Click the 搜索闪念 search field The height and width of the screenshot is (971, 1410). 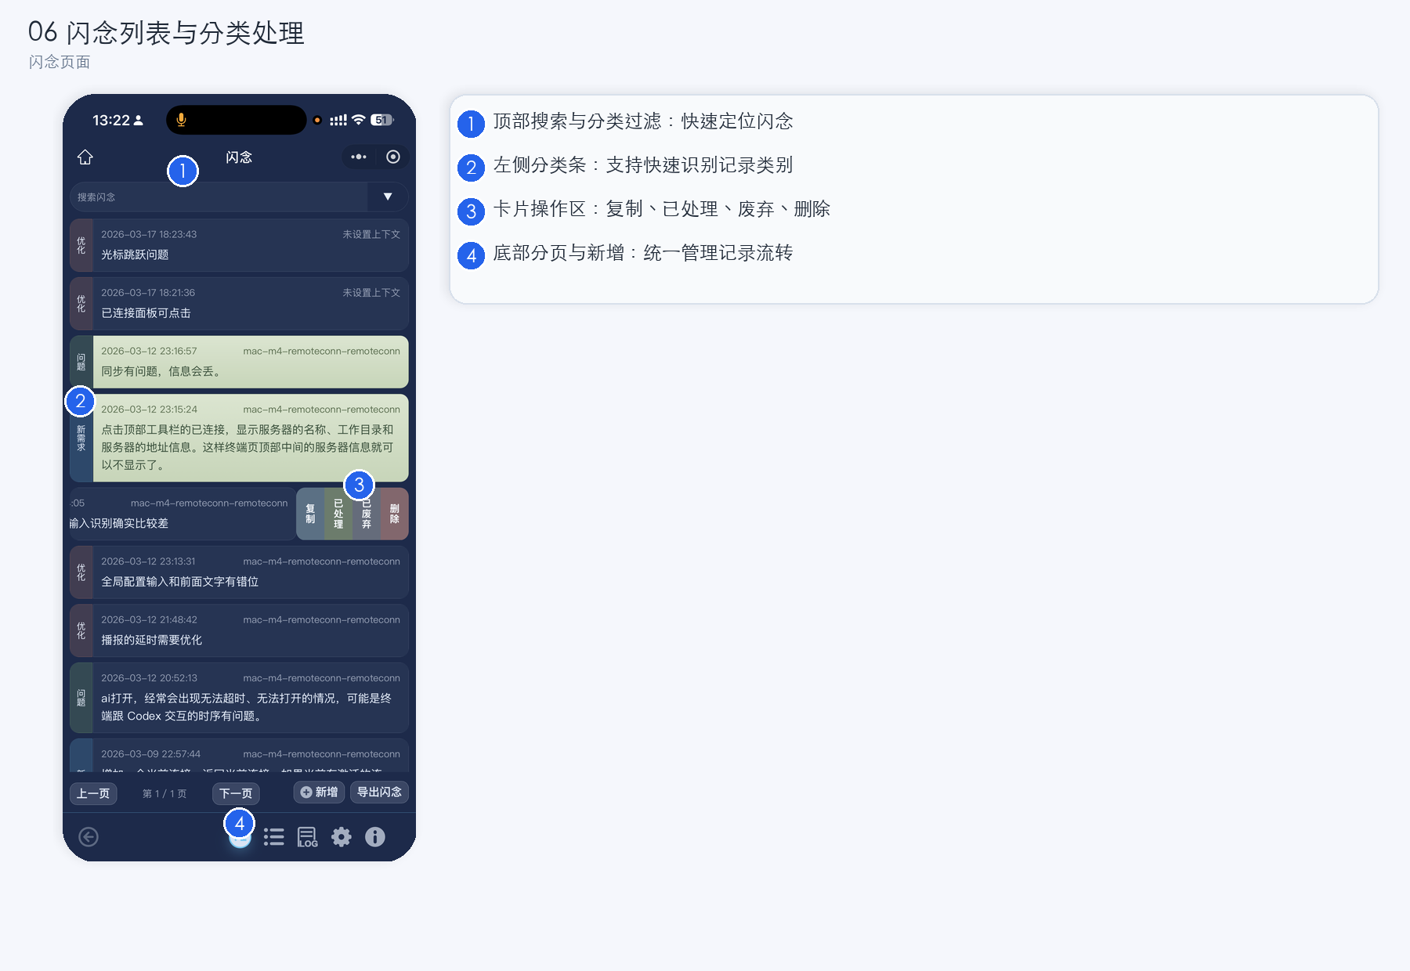(219, 197)
